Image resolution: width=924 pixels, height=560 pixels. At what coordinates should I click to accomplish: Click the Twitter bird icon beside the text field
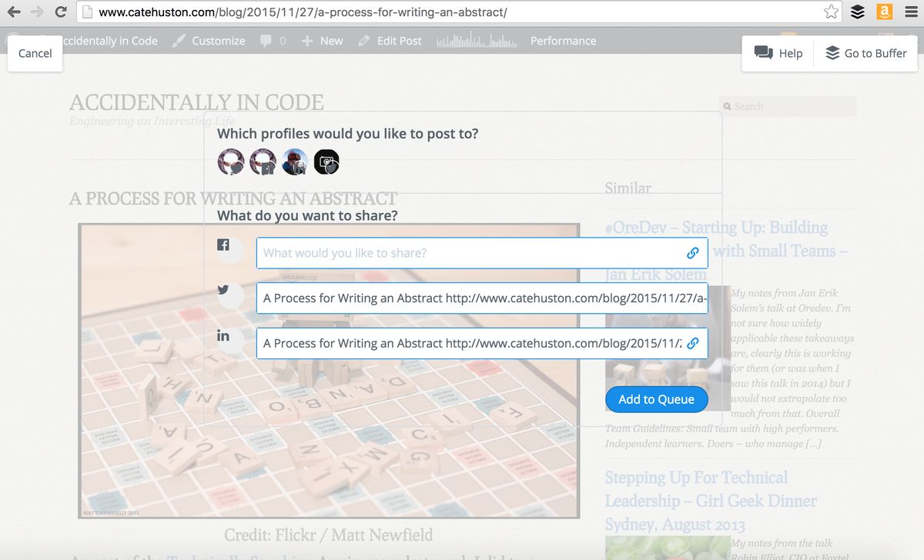(223, 290)
